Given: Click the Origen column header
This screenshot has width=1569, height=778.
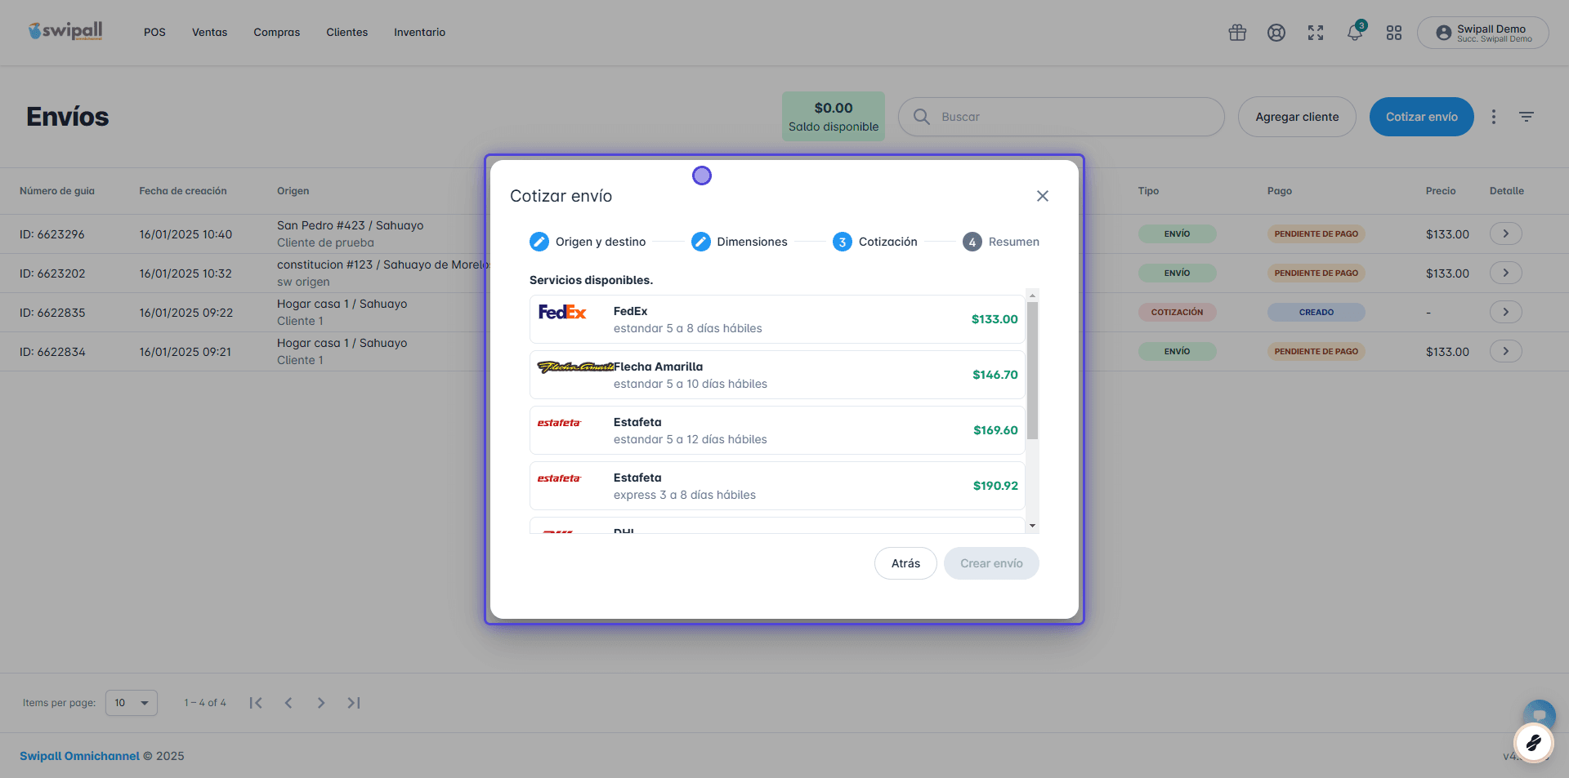Looking at the screenshot, I should [293, 191].
